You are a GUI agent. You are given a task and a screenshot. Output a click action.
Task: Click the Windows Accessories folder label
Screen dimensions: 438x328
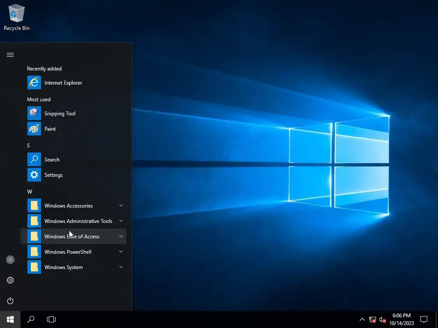click(68, 206)
